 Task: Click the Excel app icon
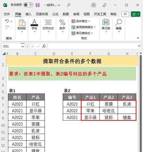coord(5,5)
